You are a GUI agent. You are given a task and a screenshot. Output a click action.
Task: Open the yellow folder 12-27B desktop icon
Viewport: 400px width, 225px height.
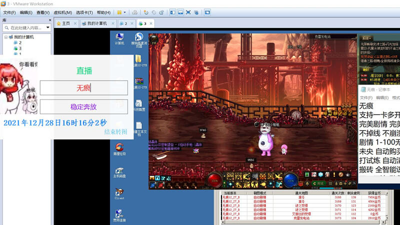pos(139,60)
